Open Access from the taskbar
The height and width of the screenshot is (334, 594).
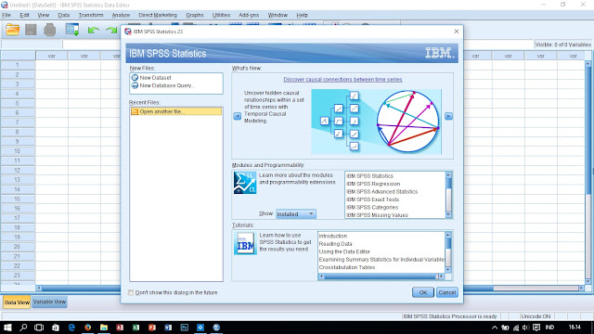[120, 328]
